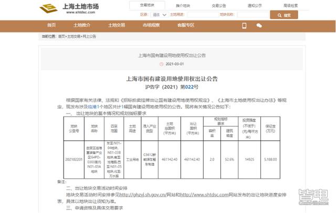This screenshot has width=336, height=213.
Task: Click the orange 搜索 search button
Action: point(284,15)
